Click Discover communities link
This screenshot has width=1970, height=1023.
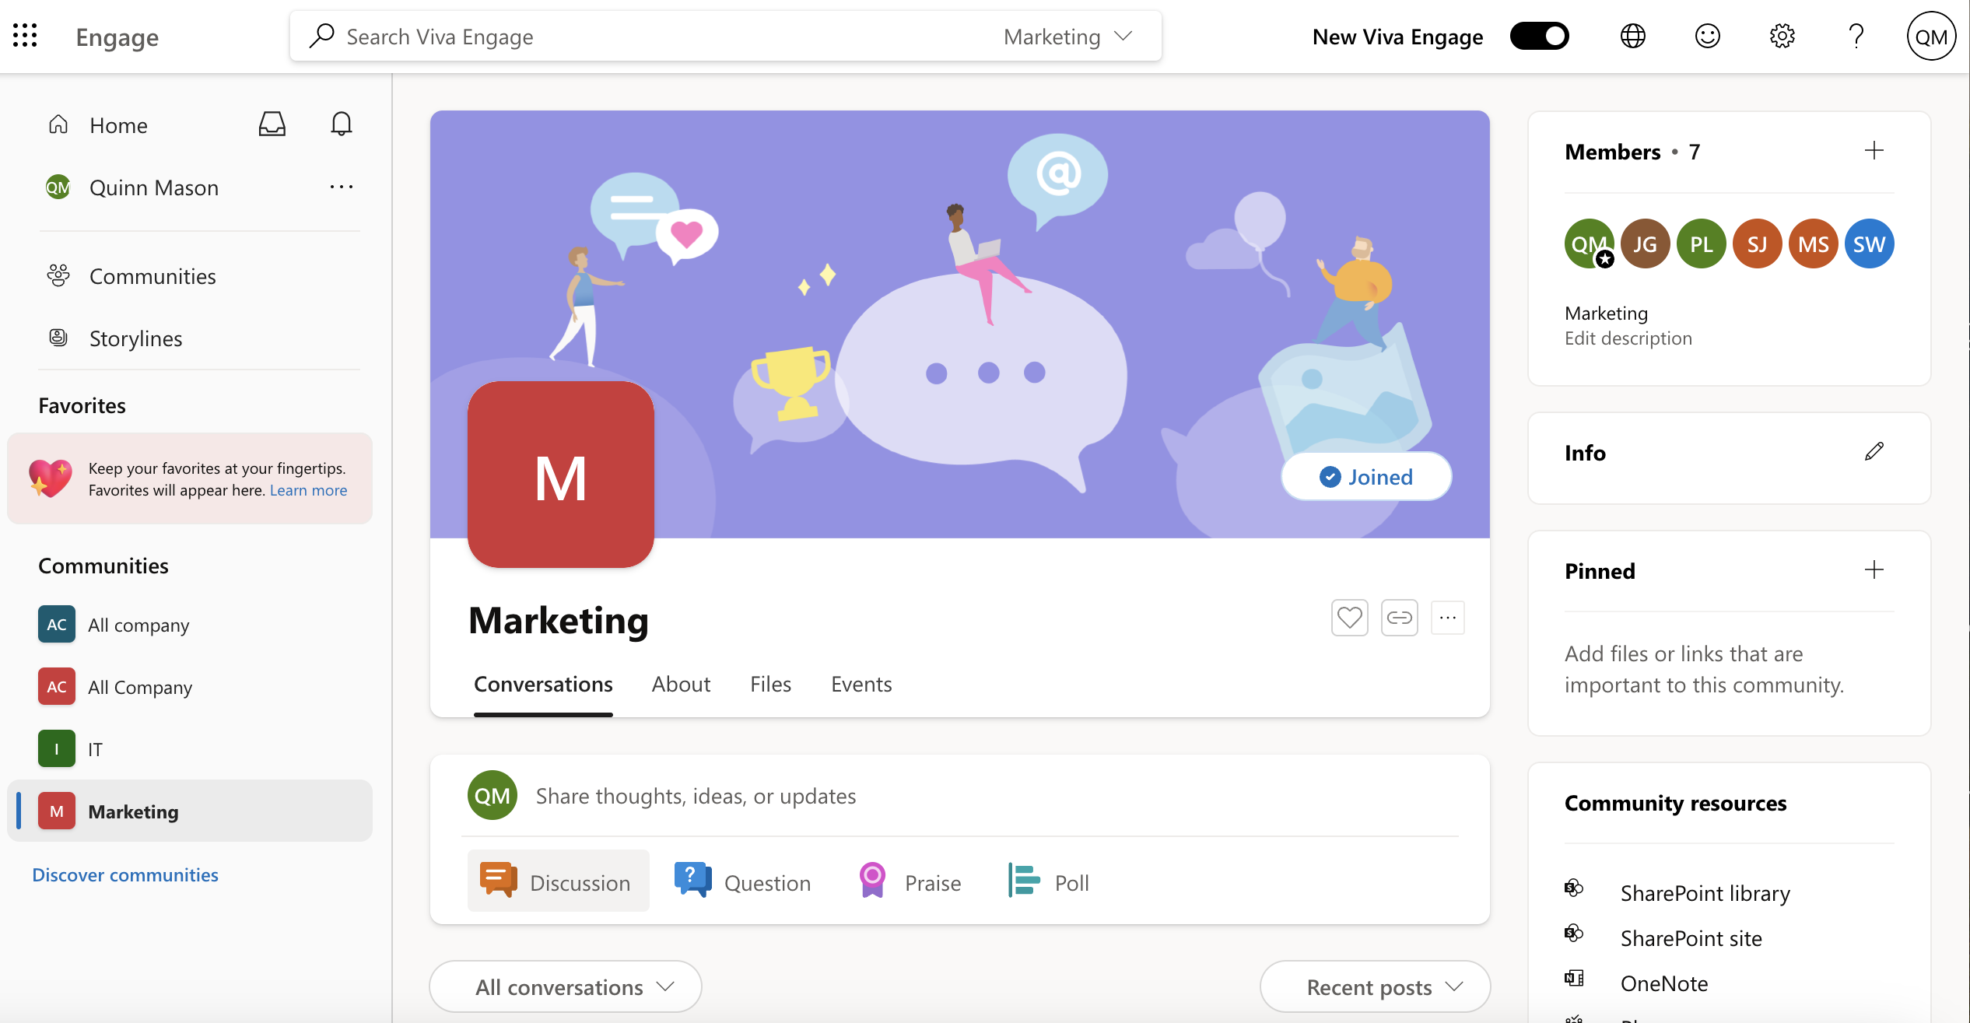click(125, 875)
